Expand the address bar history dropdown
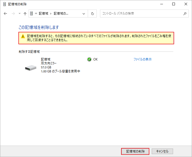Viewport: 192px width, 157px height. 84,14
